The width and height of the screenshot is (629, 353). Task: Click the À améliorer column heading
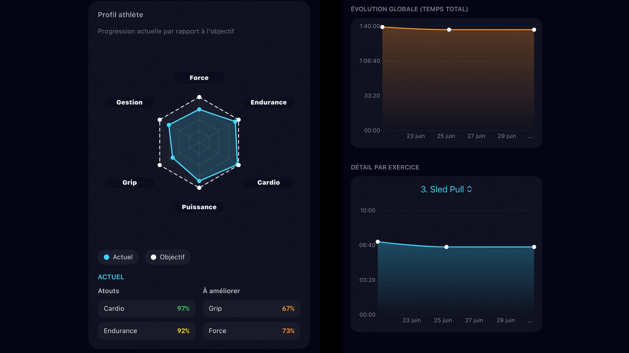(221, 291)
